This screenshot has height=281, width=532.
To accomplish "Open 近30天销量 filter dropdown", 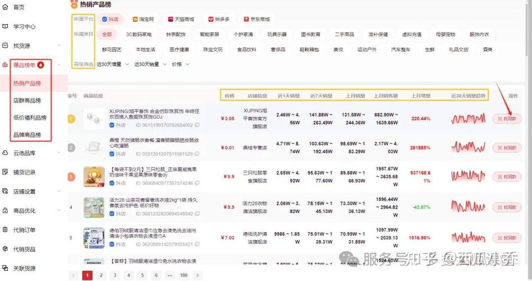I will [x=150, y=64].
